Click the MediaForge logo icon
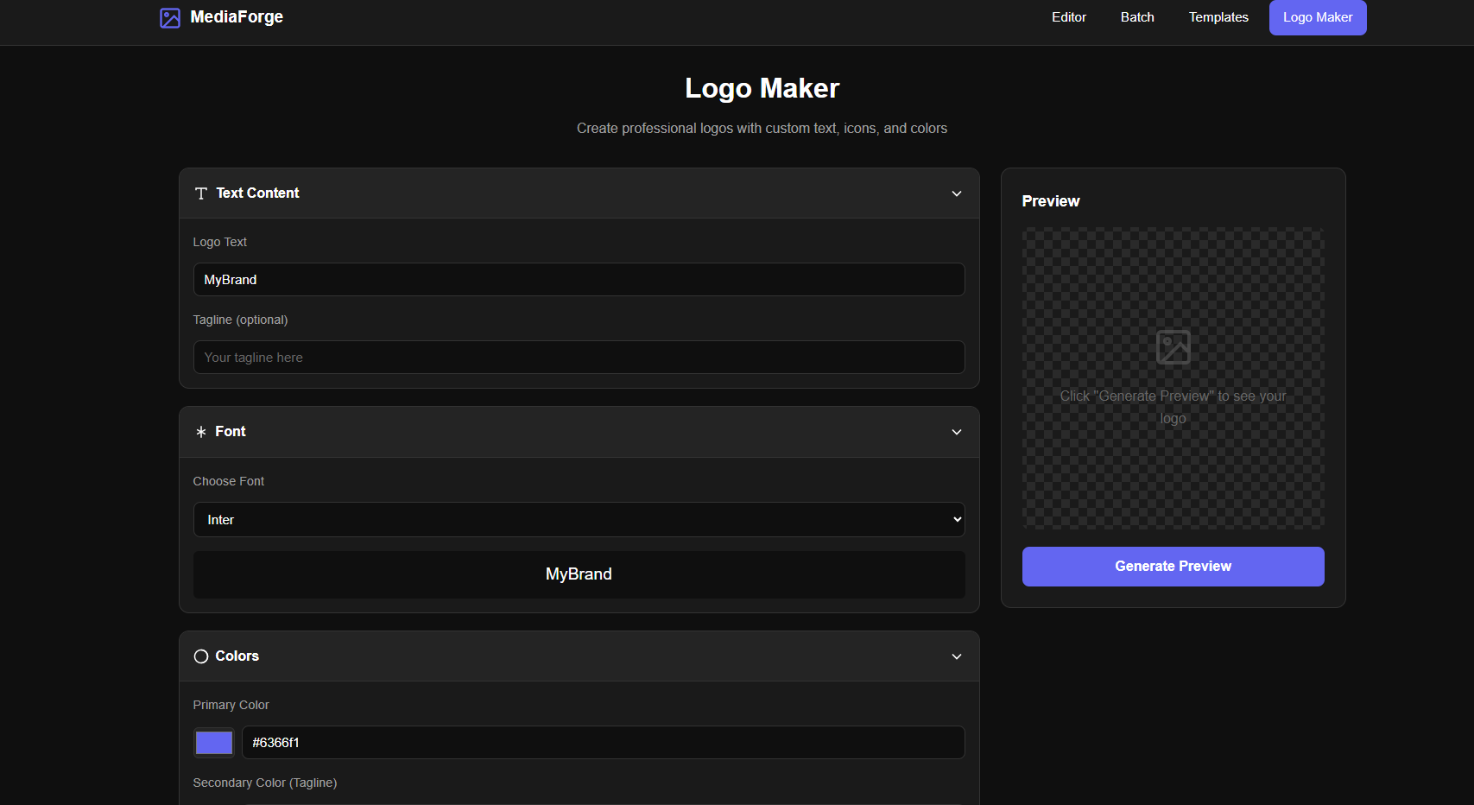 click(169, 17)
